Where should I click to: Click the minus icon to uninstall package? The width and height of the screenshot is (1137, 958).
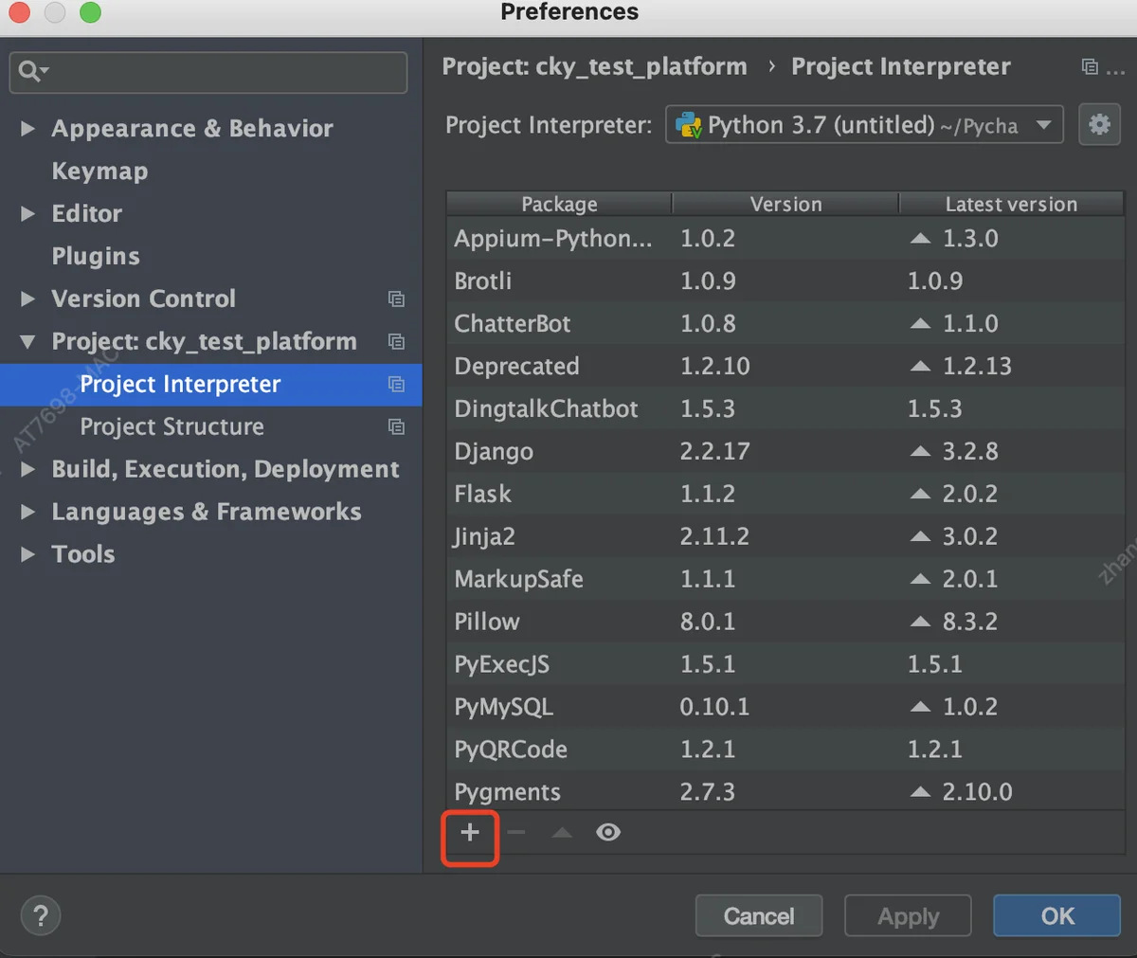(516, 833)
